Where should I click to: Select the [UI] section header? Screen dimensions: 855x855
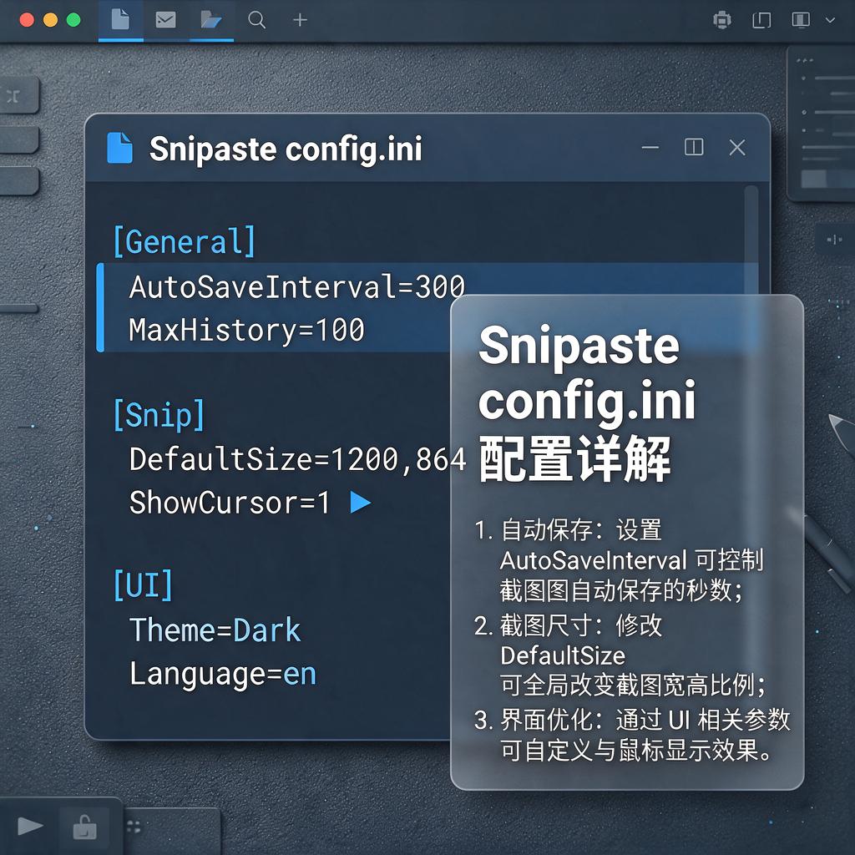(142, 584)
